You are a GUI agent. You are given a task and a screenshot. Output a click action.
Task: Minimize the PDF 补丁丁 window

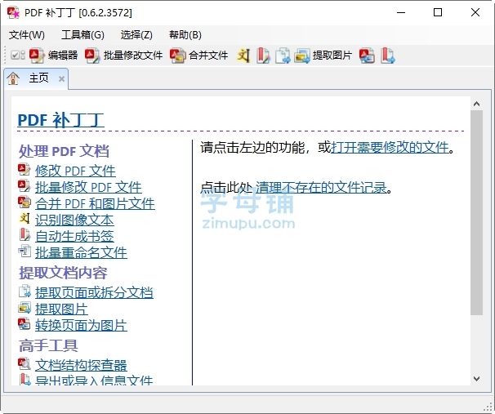point(401,12)
